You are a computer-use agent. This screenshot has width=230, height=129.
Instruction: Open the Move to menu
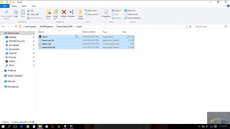tap(48, 15)
